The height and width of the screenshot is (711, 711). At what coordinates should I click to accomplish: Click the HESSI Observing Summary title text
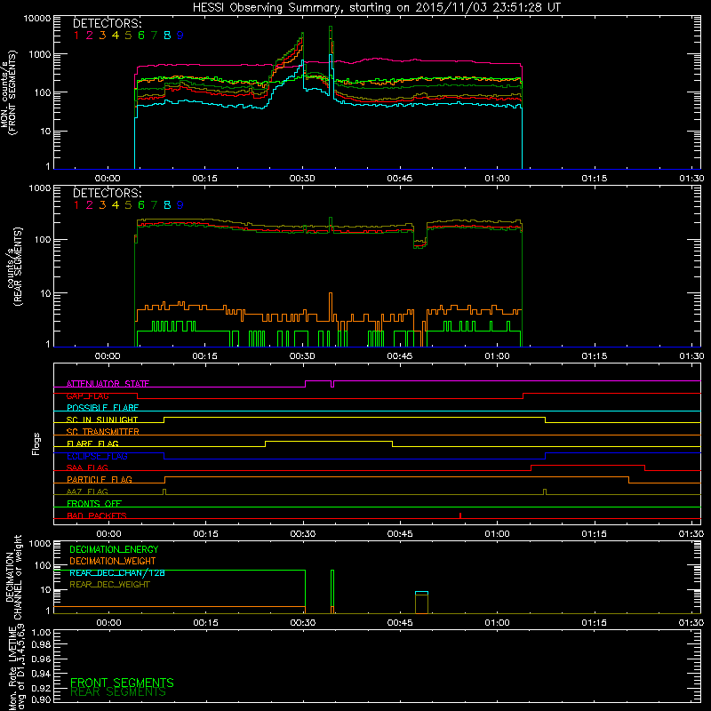(376, 7)
